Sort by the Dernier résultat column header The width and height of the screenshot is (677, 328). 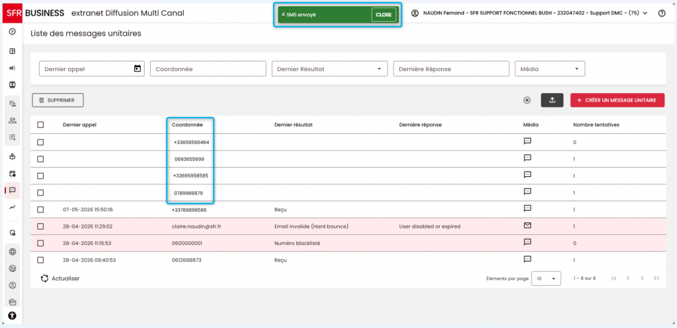[x=293, y=125]
